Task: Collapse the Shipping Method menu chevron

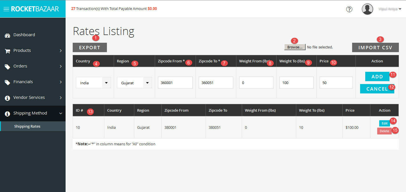Action: pyautogui.click(x=61, y=113)
